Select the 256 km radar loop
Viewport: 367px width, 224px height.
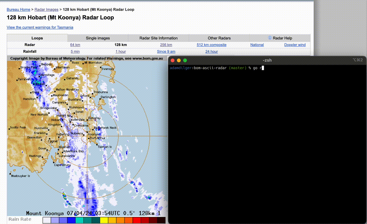pos(166,45)
